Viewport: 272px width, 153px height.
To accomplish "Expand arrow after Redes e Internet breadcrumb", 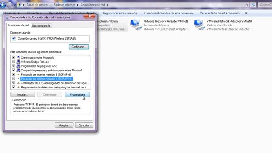I will coord(78,5).
